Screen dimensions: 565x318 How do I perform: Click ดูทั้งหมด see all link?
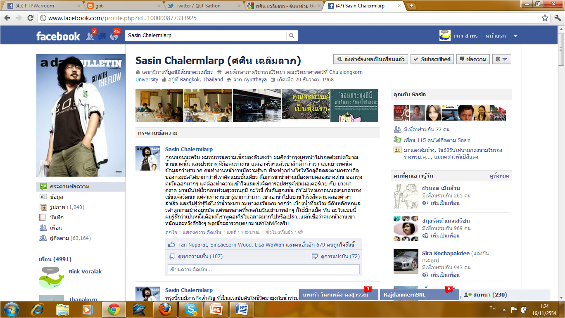pos(499,176)
